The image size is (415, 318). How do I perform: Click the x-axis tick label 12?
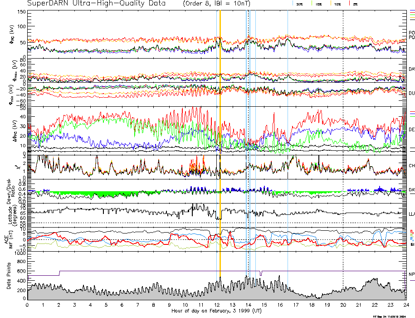coord(217,305)
